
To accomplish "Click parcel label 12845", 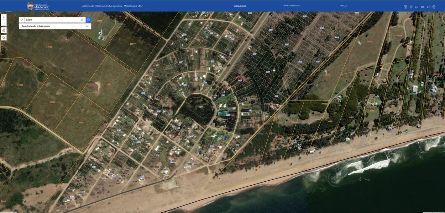I will pyautogui.click(x=82, y=122).
